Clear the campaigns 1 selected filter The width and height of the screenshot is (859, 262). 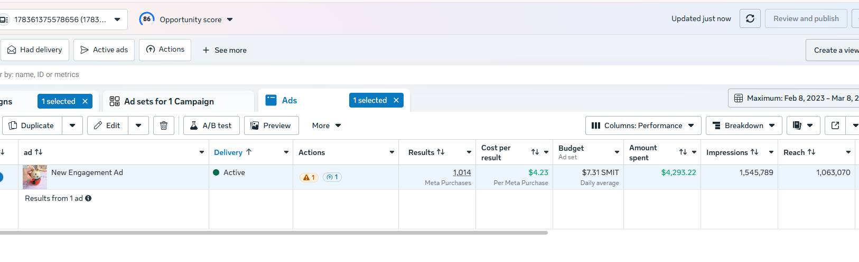(85, 101)
